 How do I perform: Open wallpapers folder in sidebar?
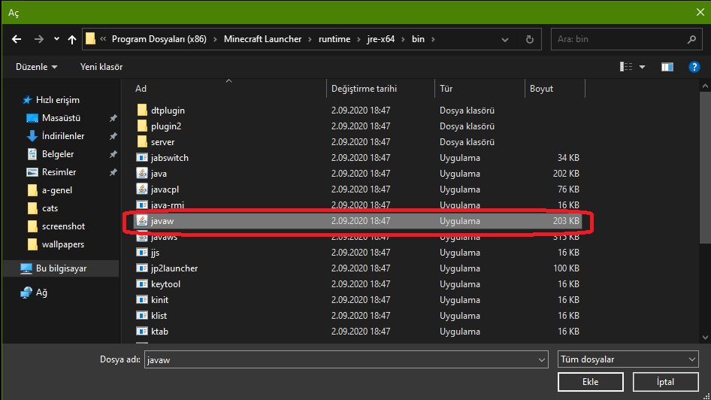[63, 244]
